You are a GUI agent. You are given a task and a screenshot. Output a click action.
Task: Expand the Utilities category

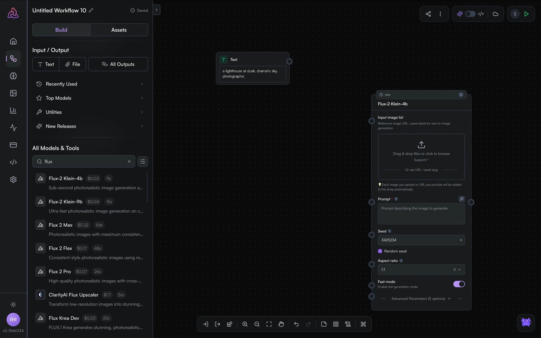[x=90, y=112]
